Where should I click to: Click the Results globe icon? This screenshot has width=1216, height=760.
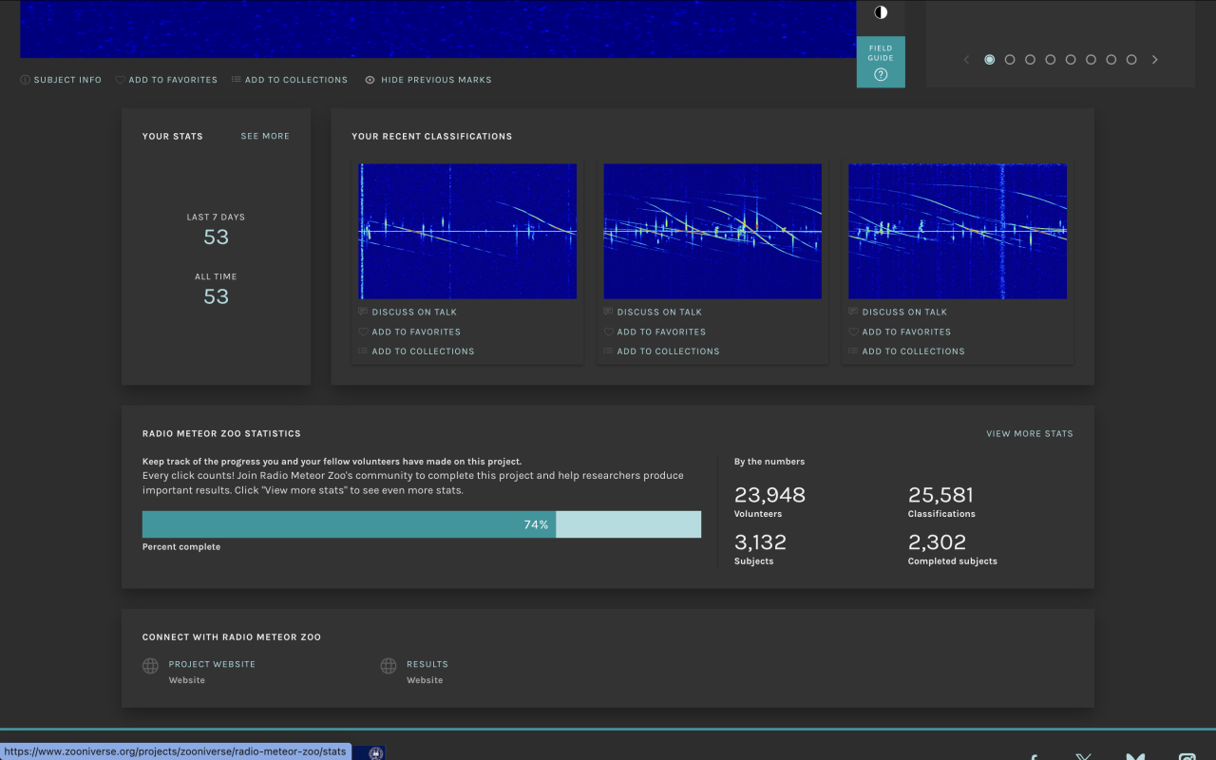pyautogui.click(x=389, y=666)
